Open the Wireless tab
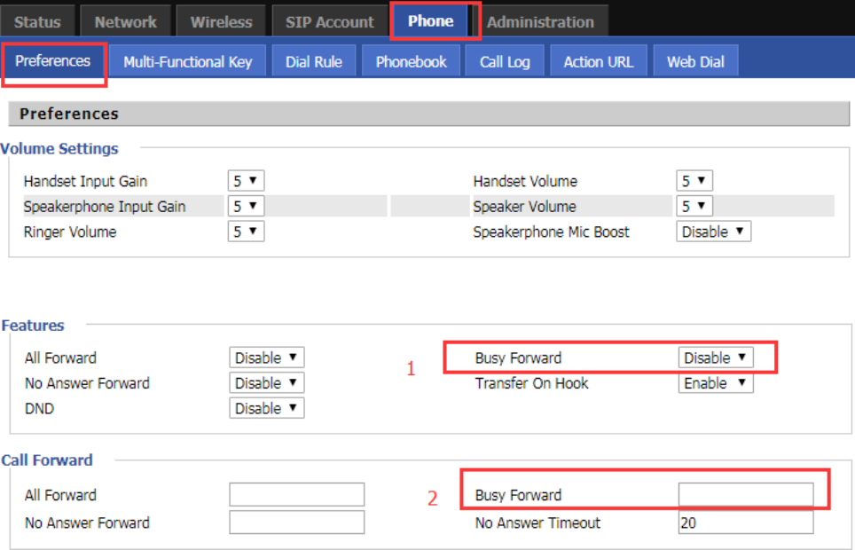Image resolution: width=855 pixels, height=550 pixels. click(x=221, y=22)
